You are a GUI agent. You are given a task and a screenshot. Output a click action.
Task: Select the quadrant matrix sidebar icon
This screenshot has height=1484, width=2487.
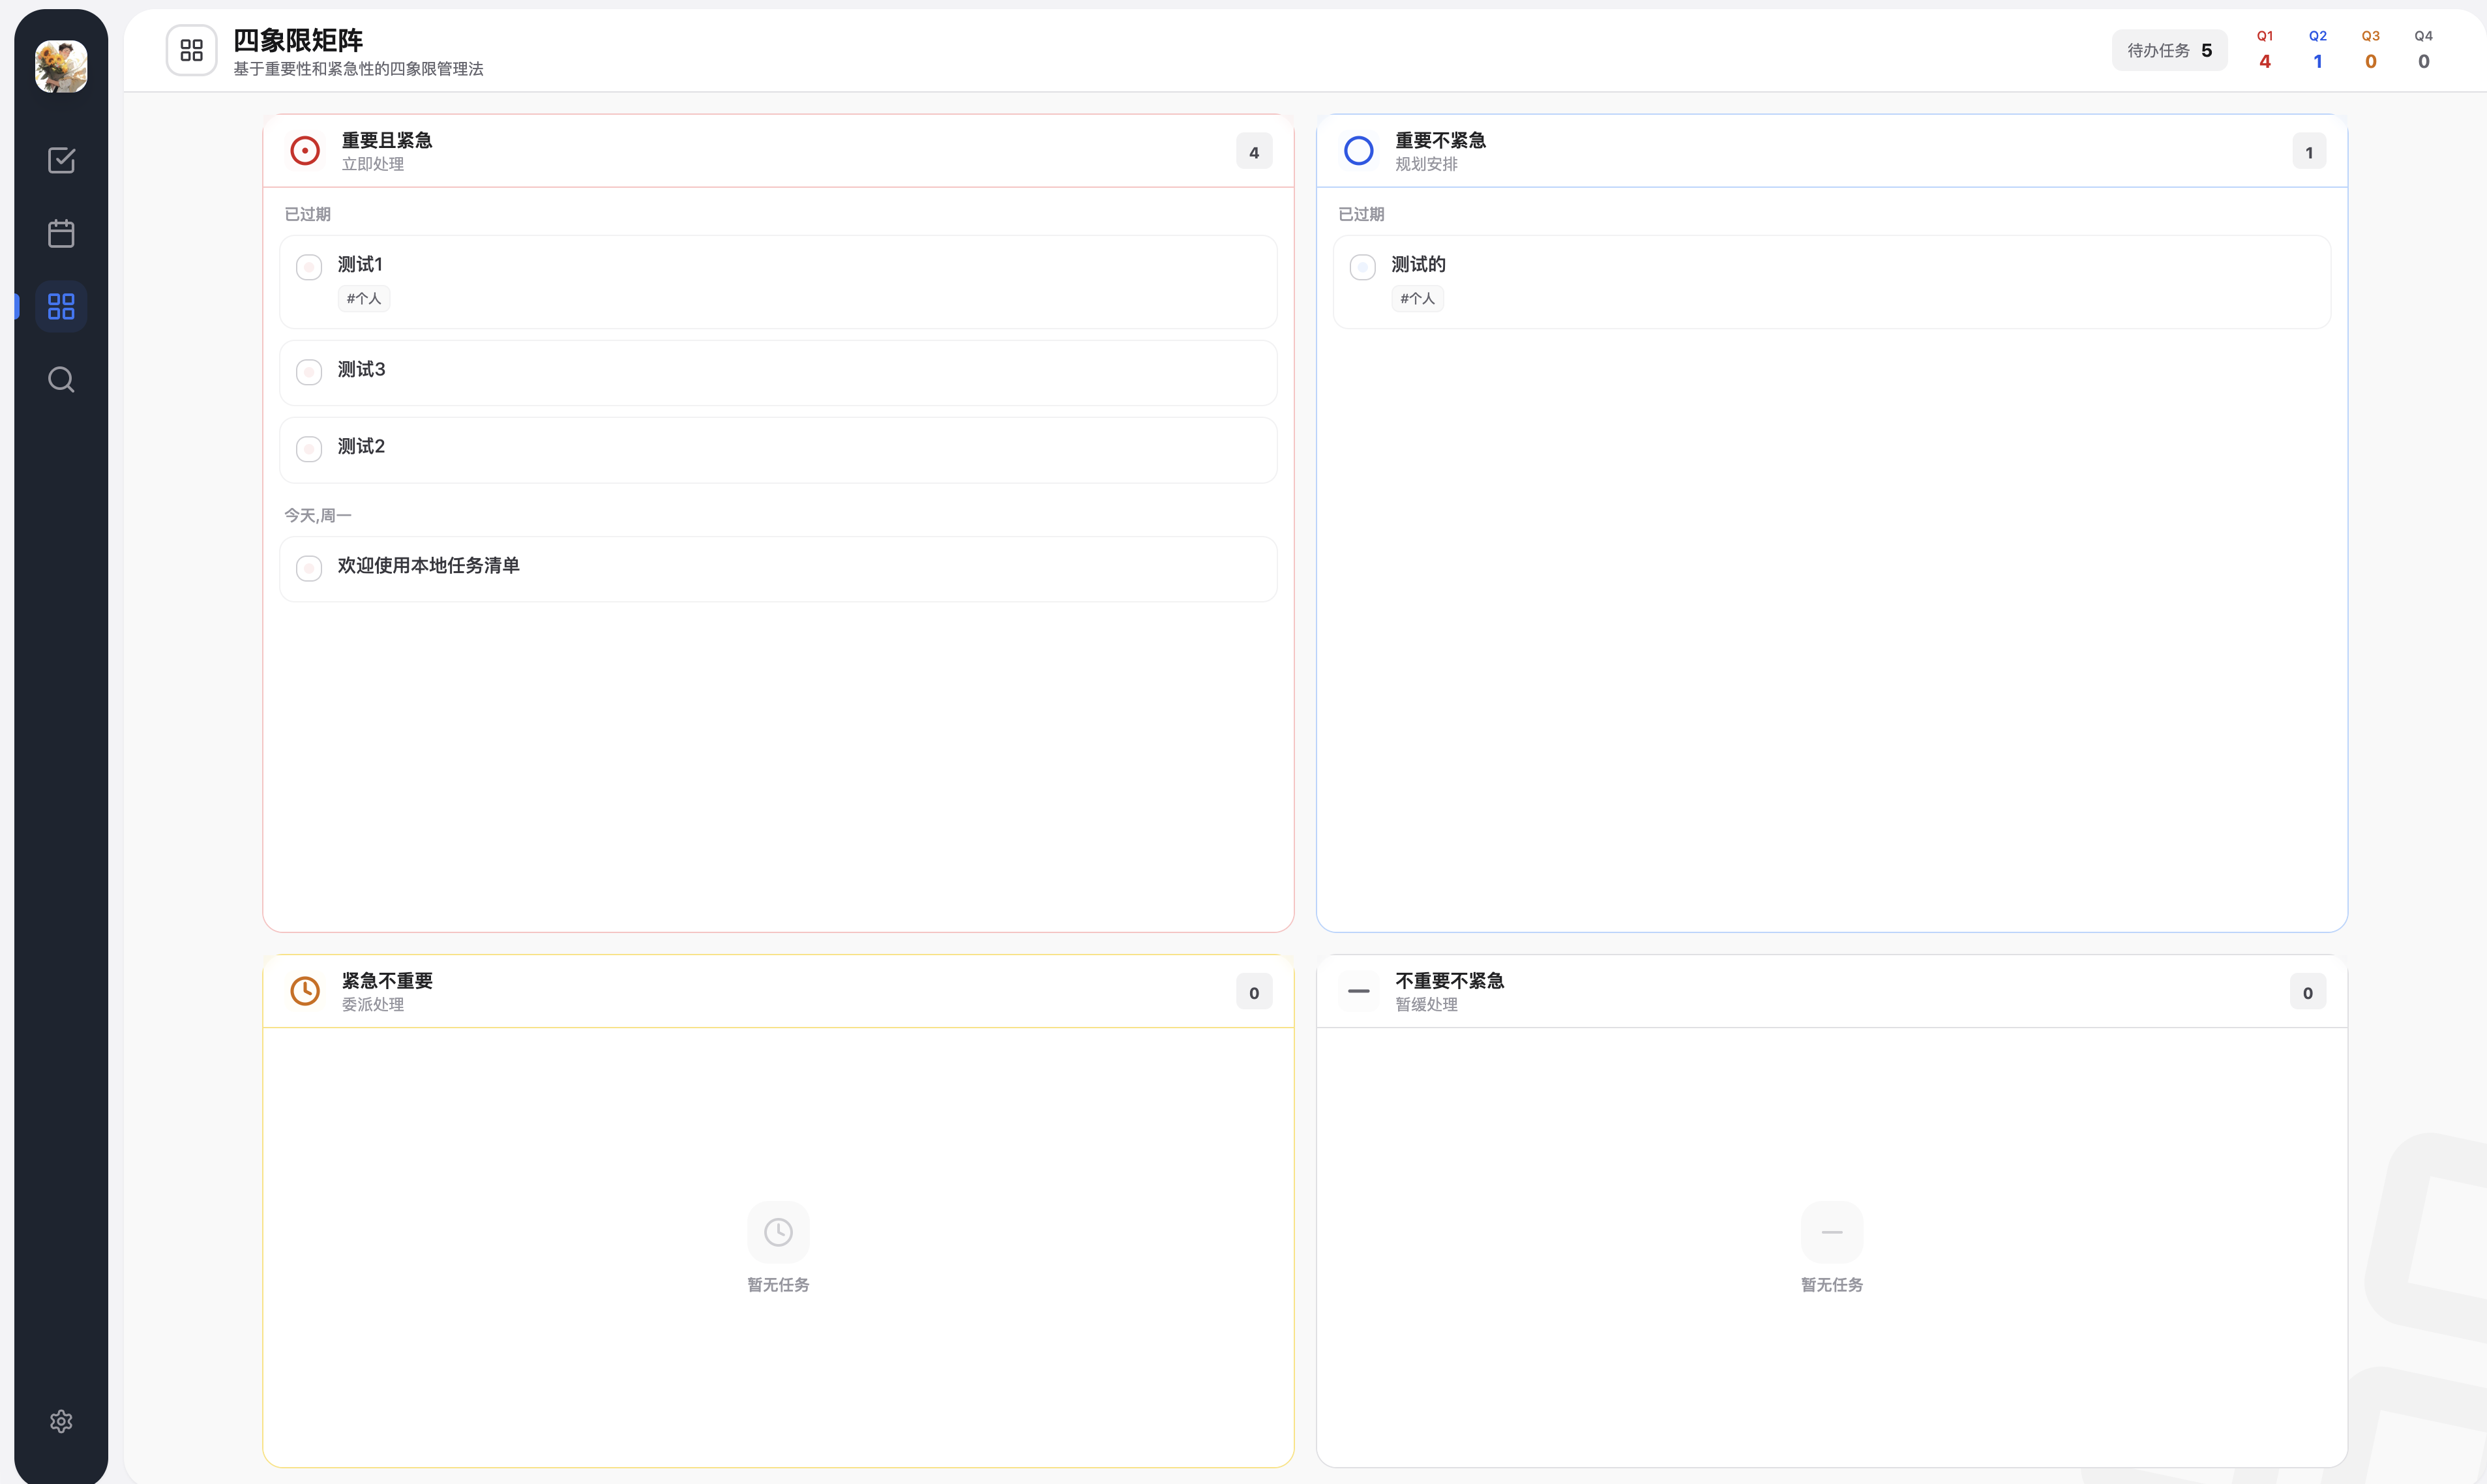pyautogui.click(x=61, y=306)
